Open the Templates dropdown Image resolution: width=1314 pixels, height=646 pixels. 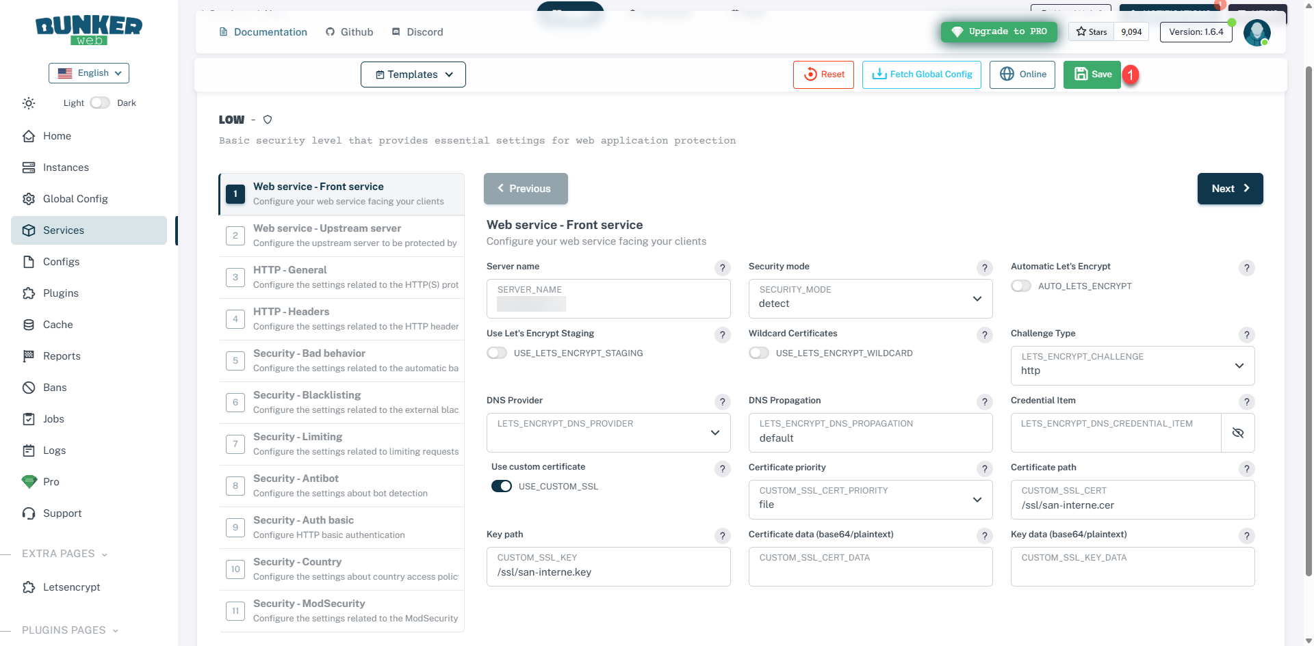[413, 75]
